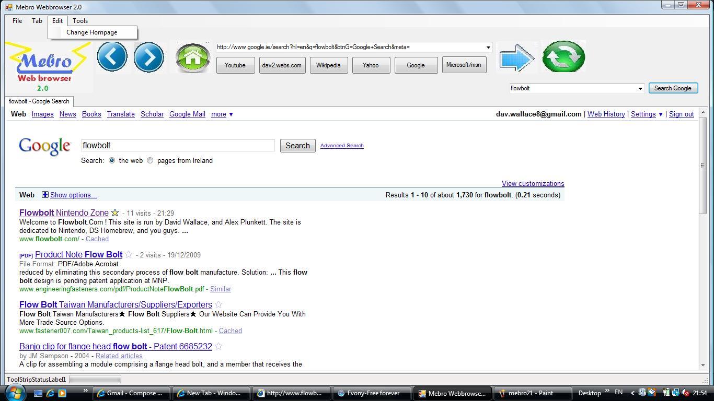
Task: Star the Banjo clip patent result
Action: (x=218, y=346)
